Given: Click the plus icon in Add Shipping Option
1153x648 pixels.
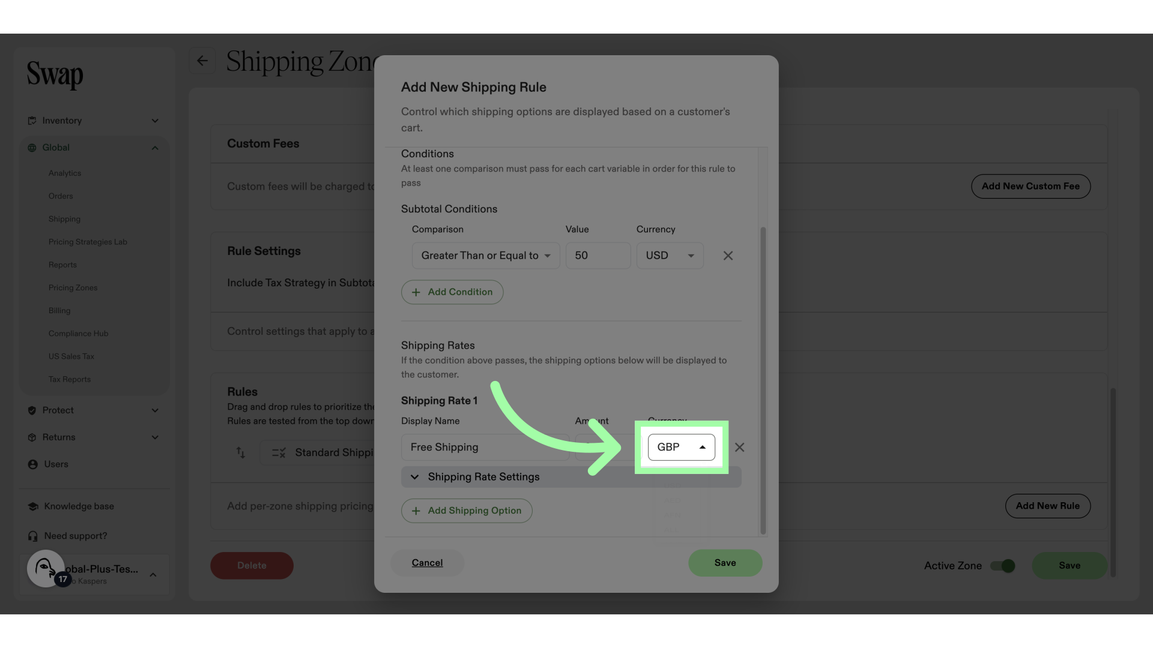Looking at the screenshot, I should pos(416,511).
